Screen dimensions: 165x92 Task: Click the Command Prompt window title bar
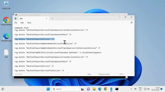pyautogui.click(x=71, y=14)
